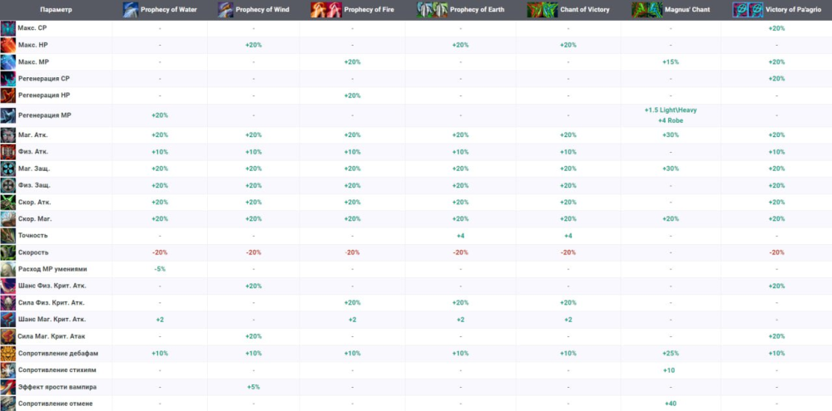Click the icon beside Регенерация HP
The image size is (832, 411).
click(x=8, y=95)
